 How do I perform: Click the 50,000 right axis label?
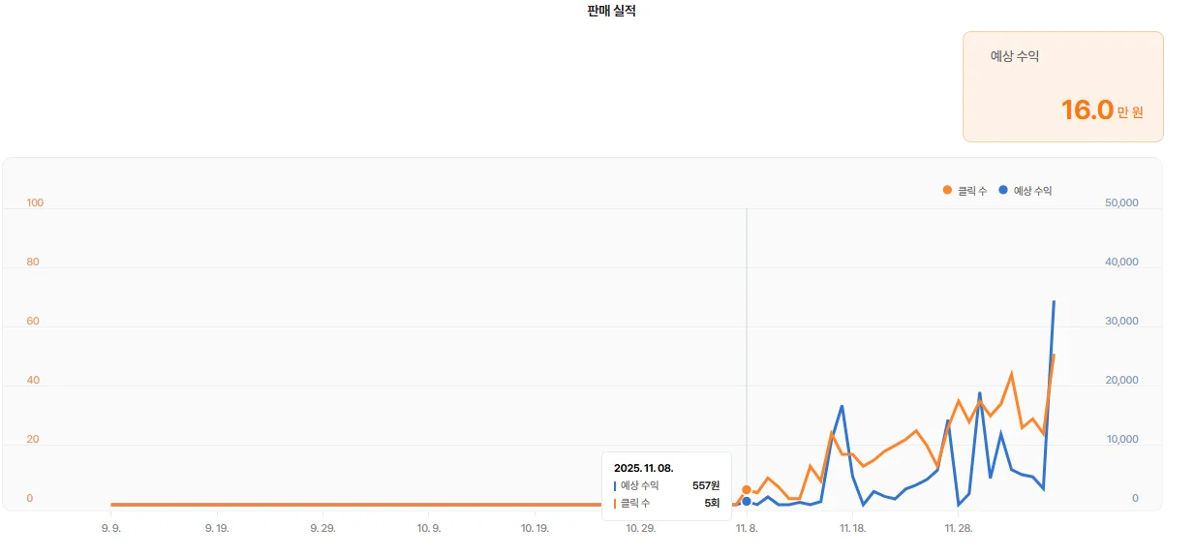[1121, 203]
